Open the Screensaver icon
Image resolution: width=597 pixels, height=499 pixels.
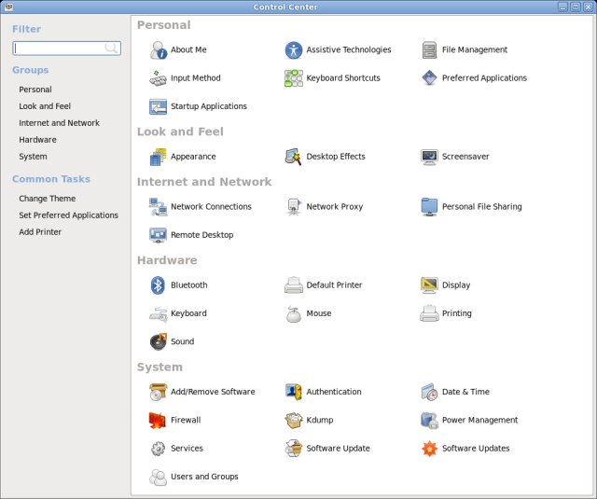pos(429,157)
